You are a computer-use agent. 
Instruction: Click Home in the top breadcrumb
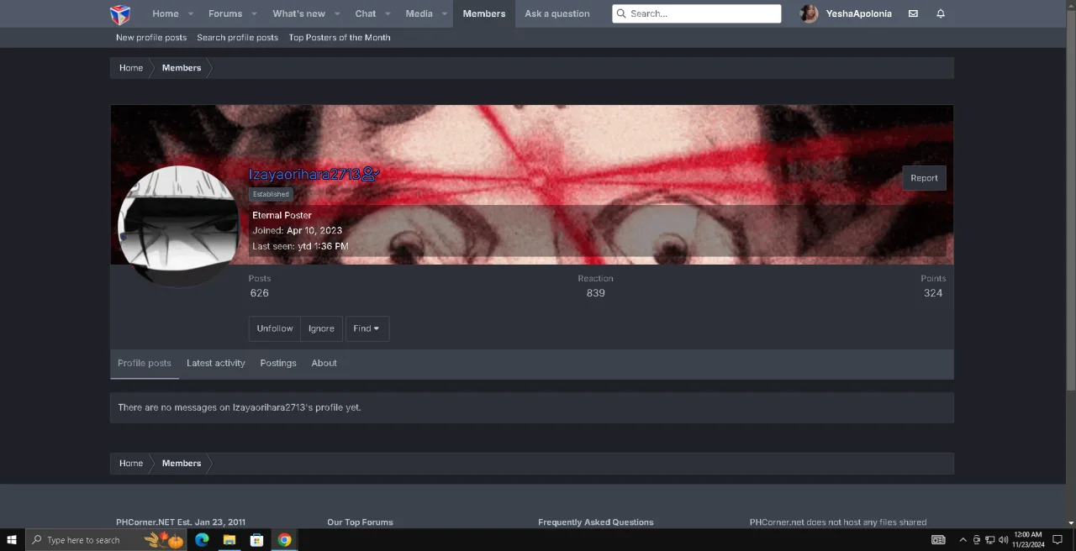click(x=131, y=68)
